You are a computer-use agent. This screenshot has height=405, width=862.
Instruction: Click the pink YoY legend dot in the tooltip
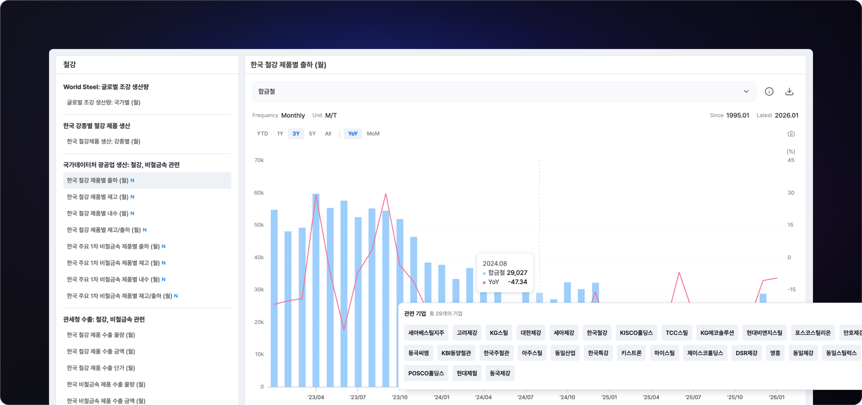click(484, 282)
